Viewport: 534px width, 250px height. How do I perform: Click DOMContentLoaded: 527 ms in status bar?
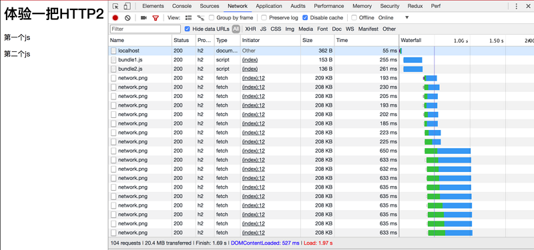[x=265, y=243]
